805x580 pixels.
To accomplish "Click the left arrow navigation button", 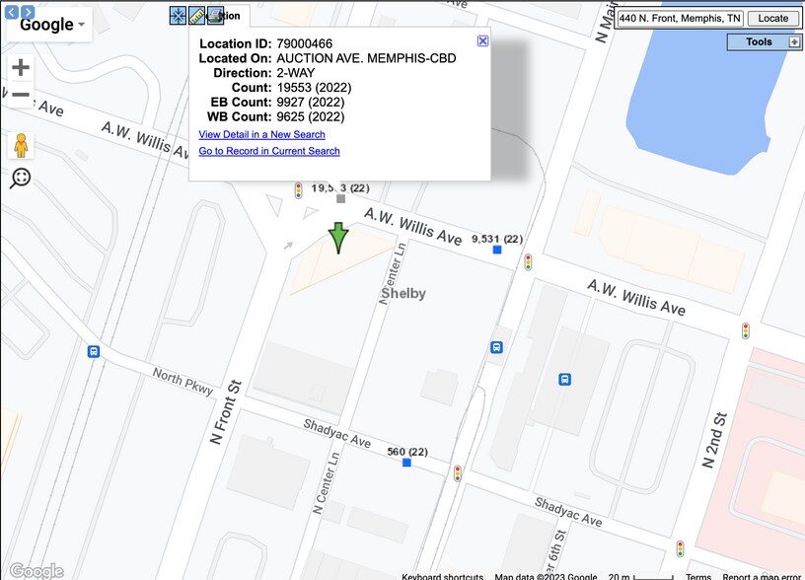I will [13, 12].
